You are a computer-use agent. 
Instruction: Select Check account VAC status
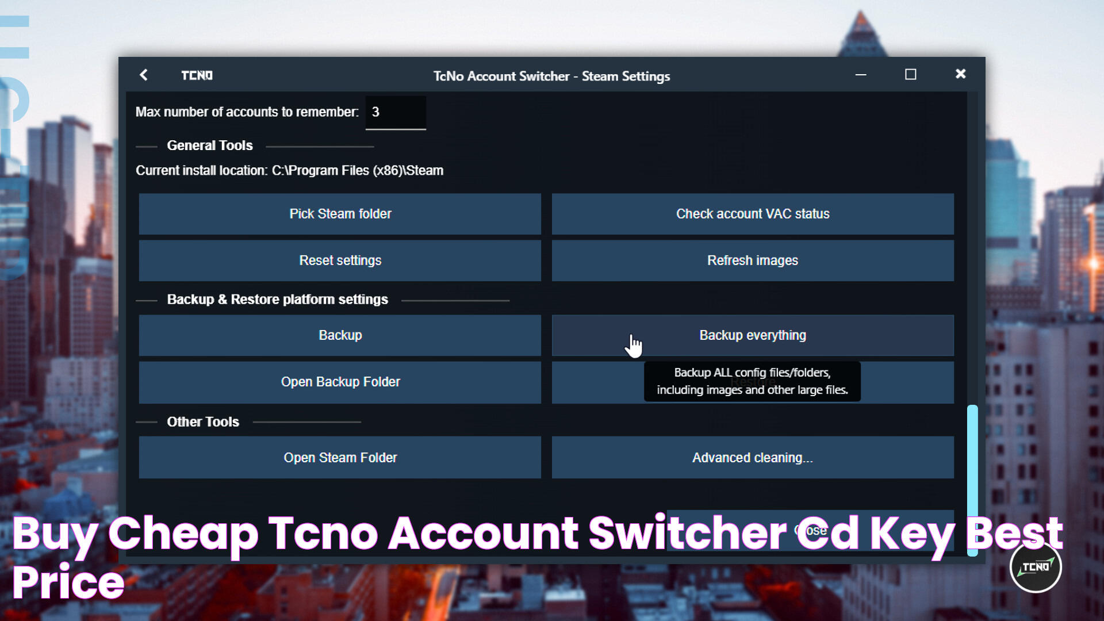click(x=753, y=214)
